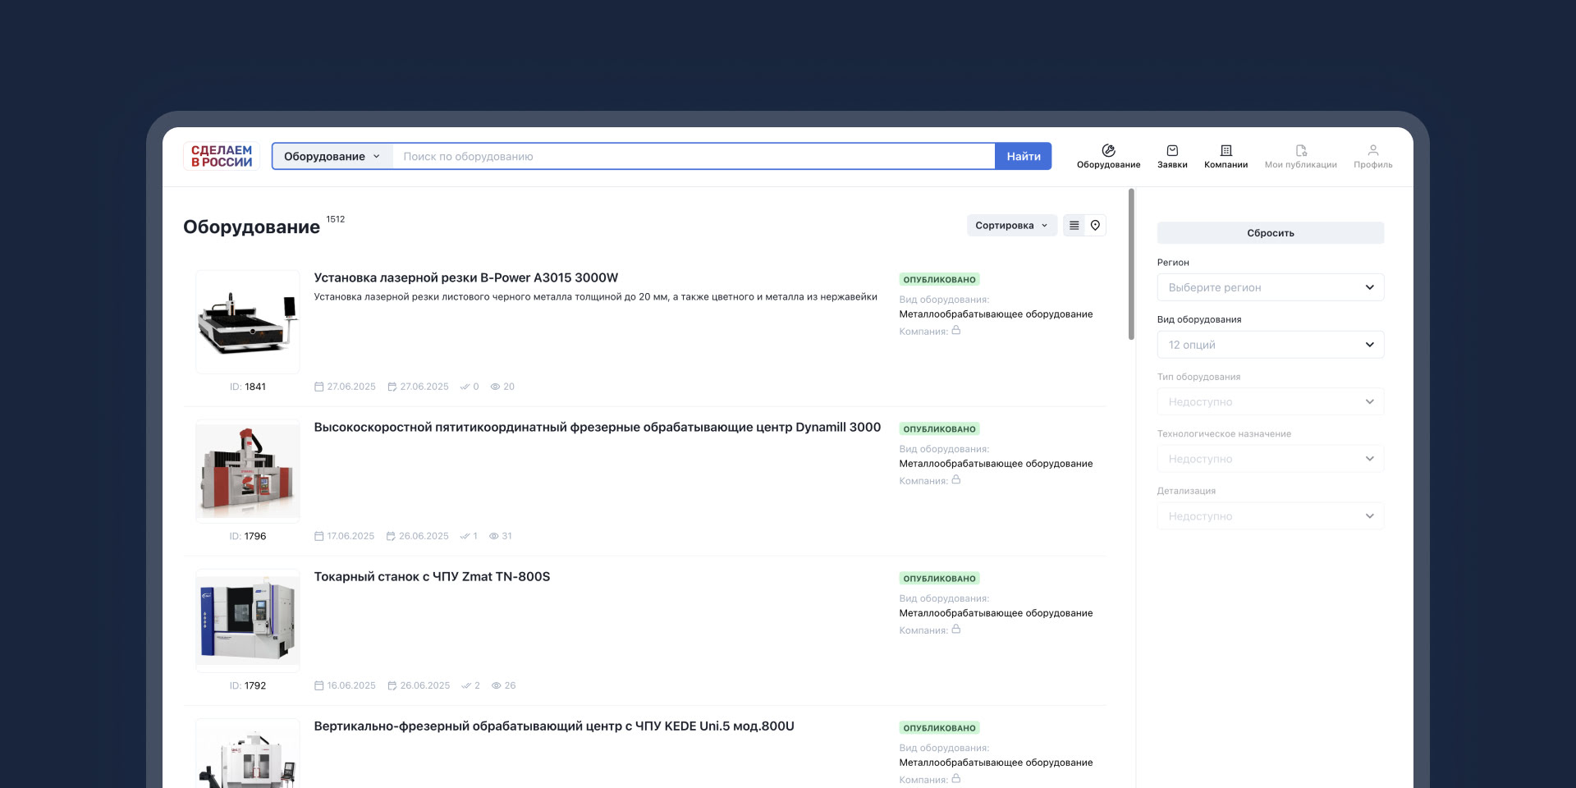Screen dimensions: 1576x788
Task: Click lock icon in Dynamill 3000's Компания field
Action: pos(956,480)
